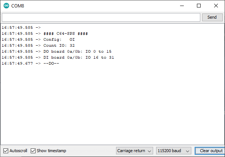
Task: Uncheck the Show timestamp option
Action: point(33,151)
